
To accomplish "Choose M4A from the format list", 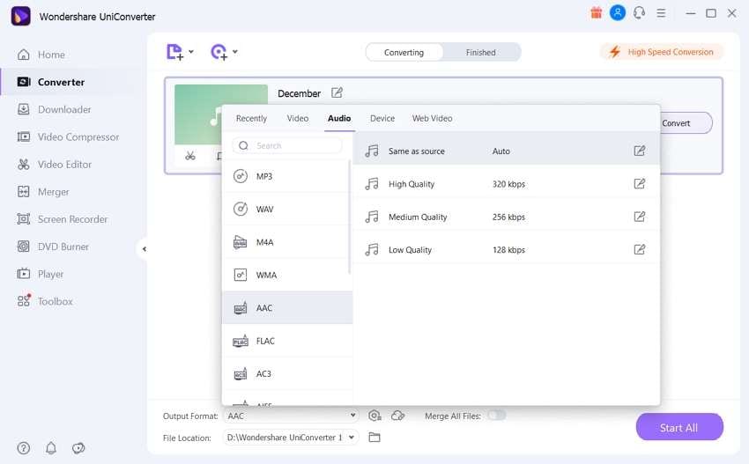I will [286, 242].
